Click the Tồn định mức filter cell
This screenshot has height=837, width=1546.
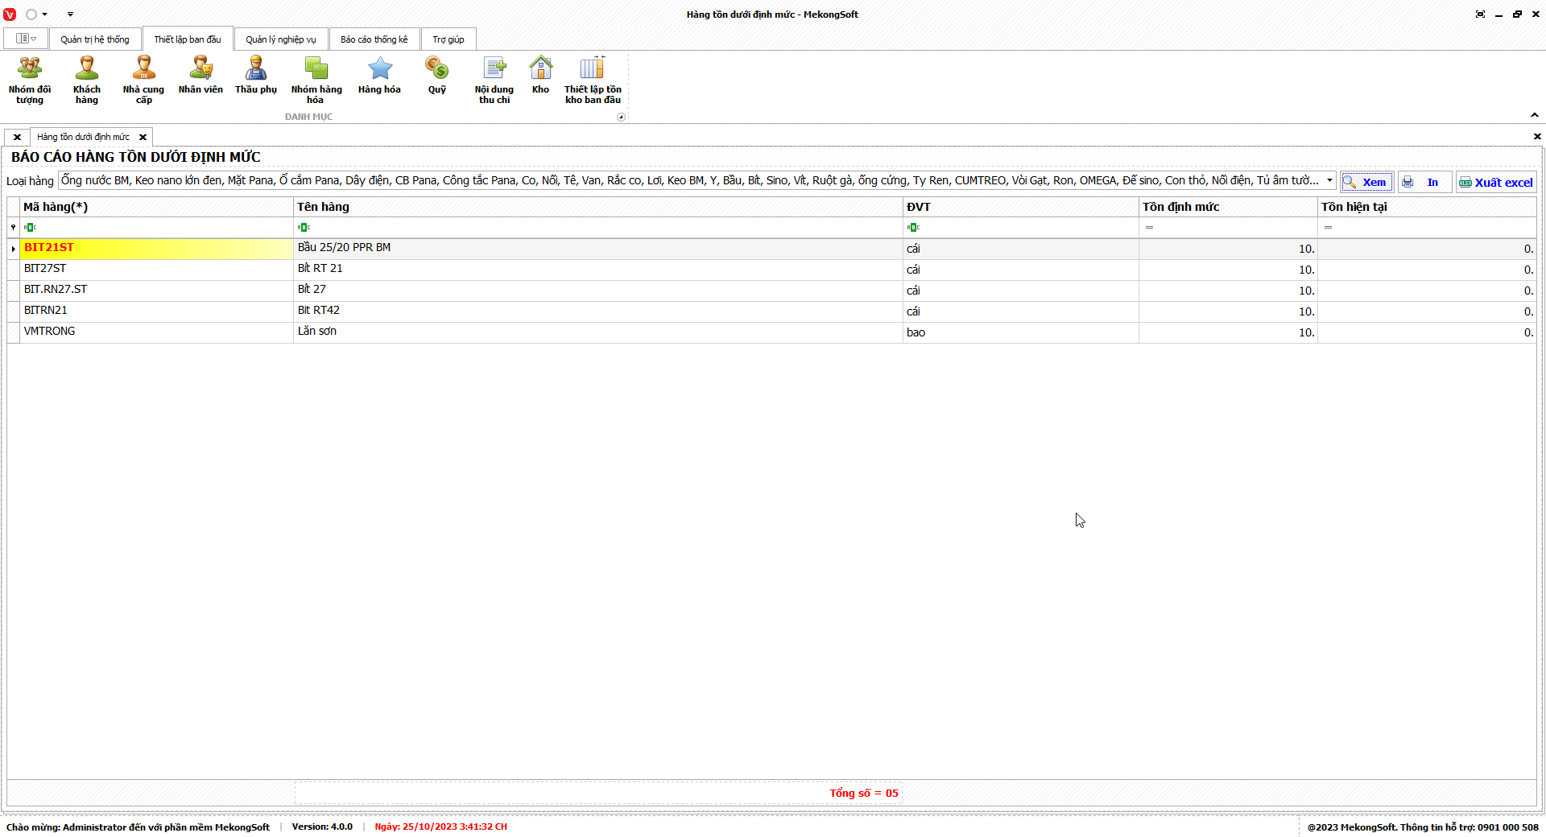(x=1228, y=228)
